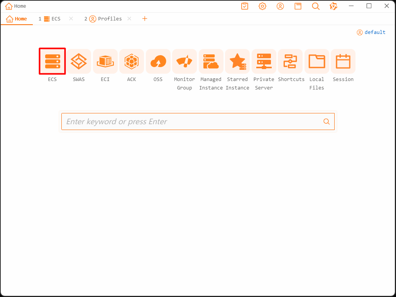The height and width of the screenshot is (297, 396).
Task: Open the ACK Kubernetes tile
Action: click(x=132, y=61)
